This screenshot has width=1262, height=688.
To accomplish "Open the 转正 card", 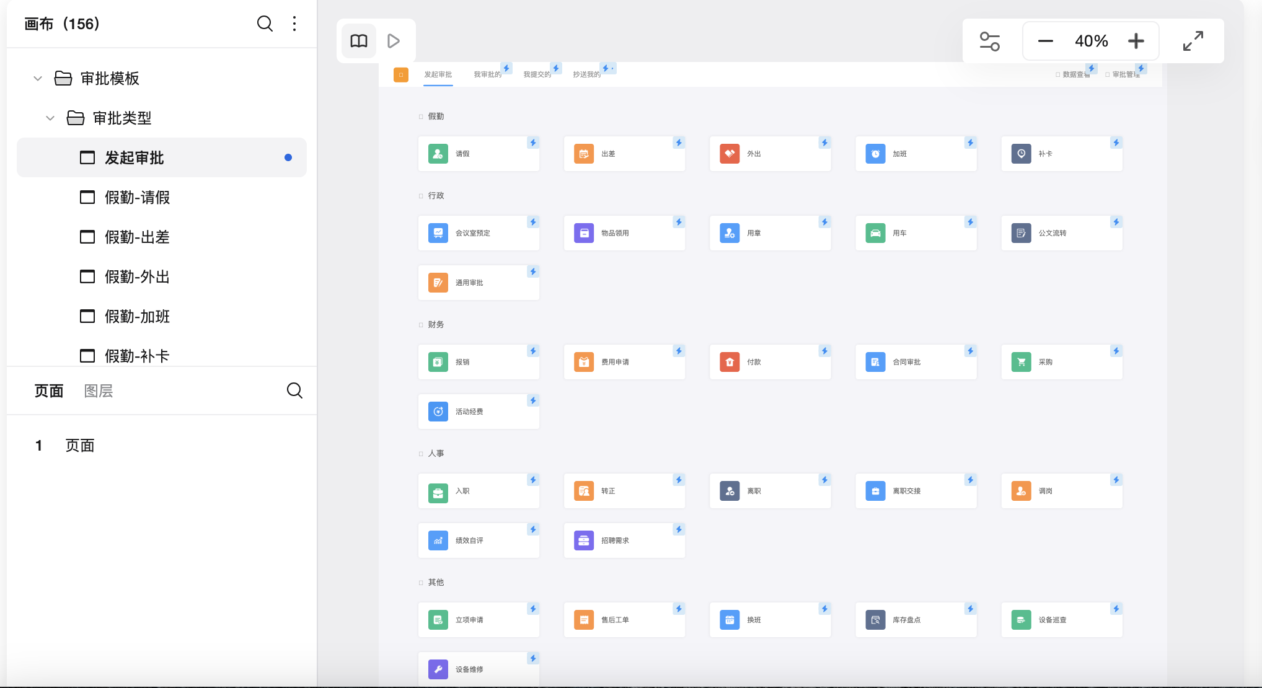I will click(x=624, y=491).
